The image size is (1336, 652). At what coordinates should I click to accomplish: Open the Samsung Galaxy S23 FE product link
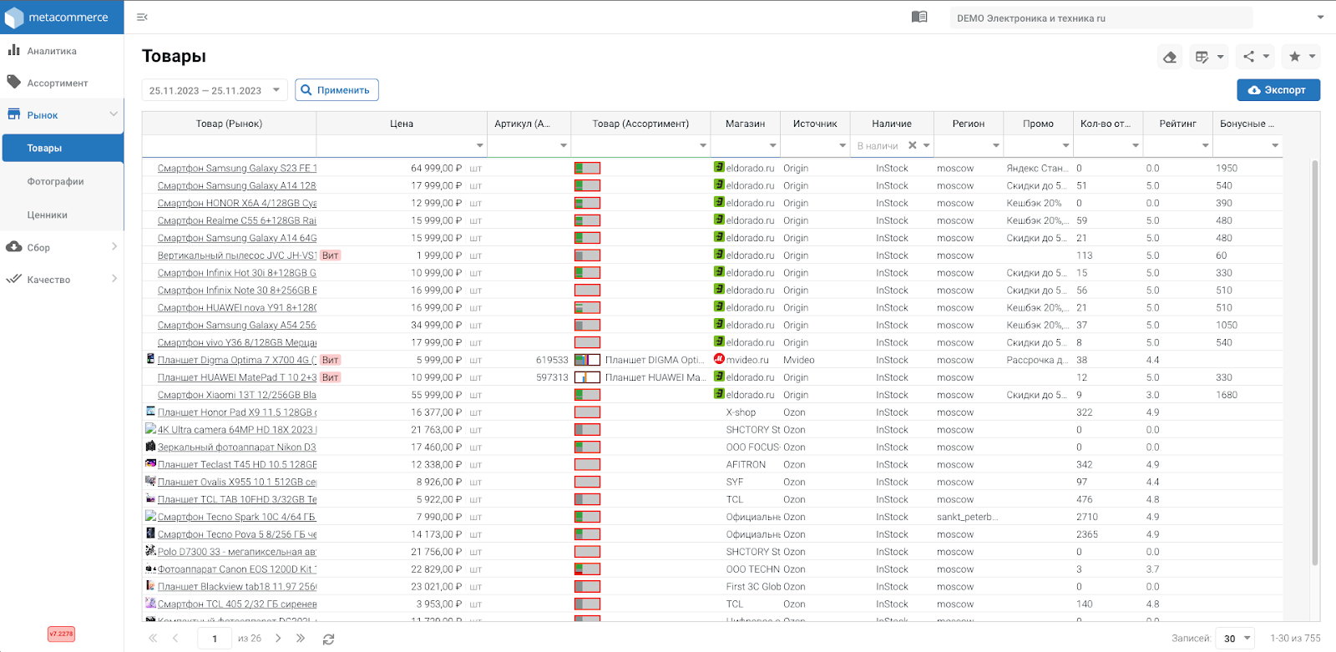coord(237,168)
